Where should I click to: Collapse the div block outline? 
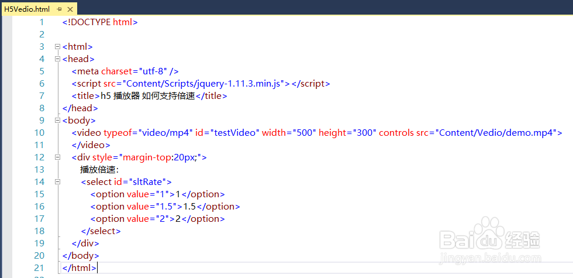point(57,157)
